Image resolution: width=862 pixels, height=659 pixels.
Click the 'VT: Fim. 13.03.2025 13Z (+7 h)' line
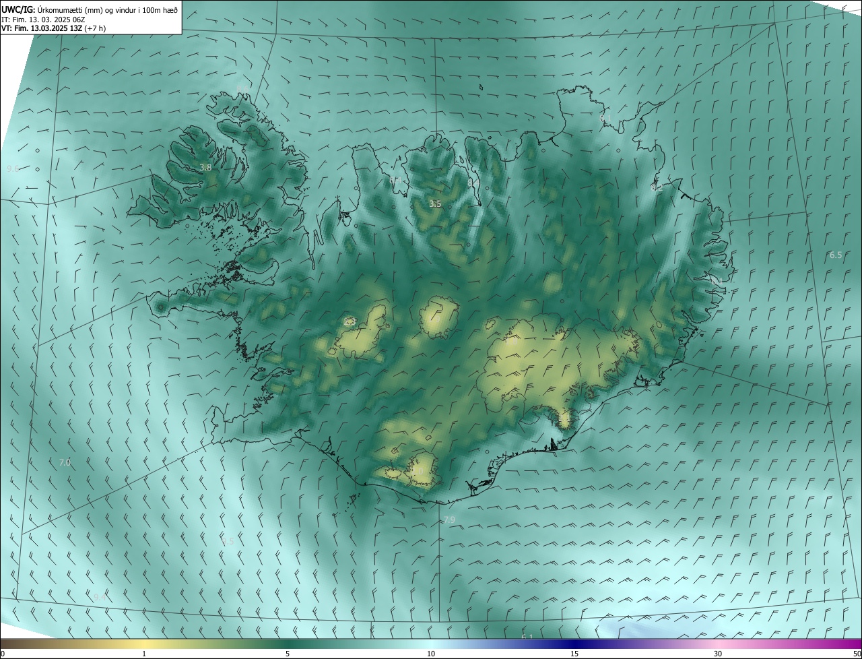53,28
